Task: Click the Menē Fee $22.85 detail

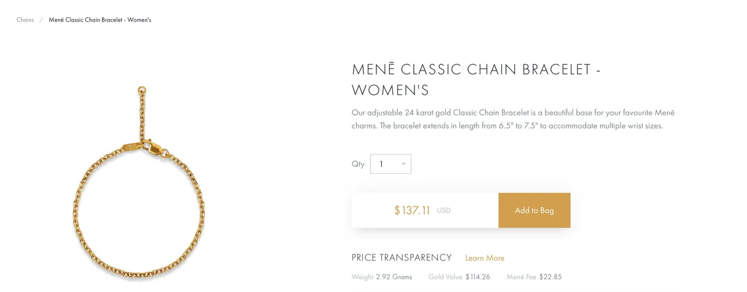Action: (x=534, y=277)
